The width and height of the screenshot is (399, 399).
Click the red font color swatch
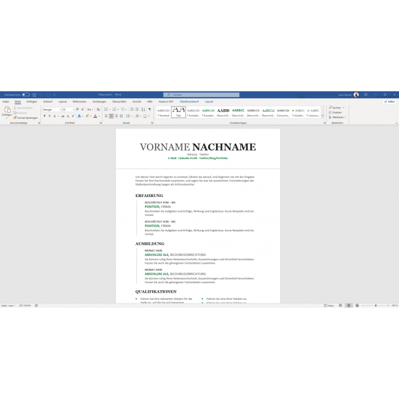point(94,116)
